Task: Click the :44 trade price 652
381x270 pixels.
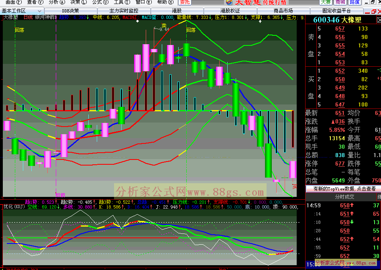Action: (x=345, y=239)
